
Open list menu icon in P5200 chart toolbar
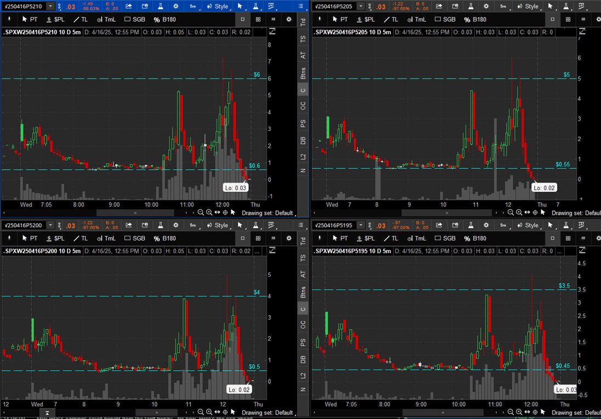click(301, 225)
